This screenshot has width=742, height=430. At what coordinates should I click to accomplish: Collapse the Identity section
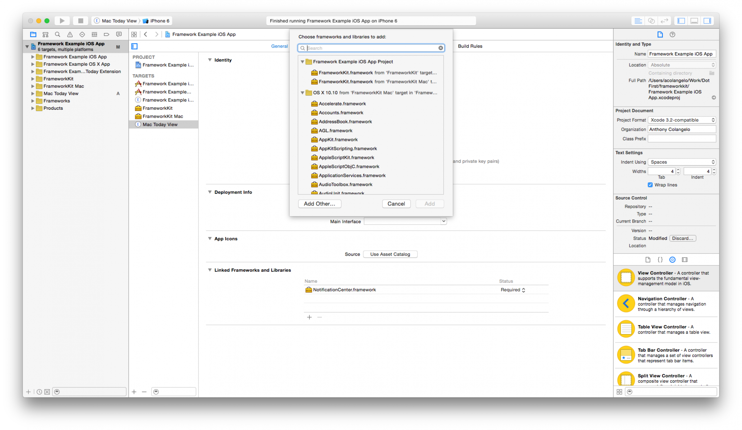tap(210, 60)
